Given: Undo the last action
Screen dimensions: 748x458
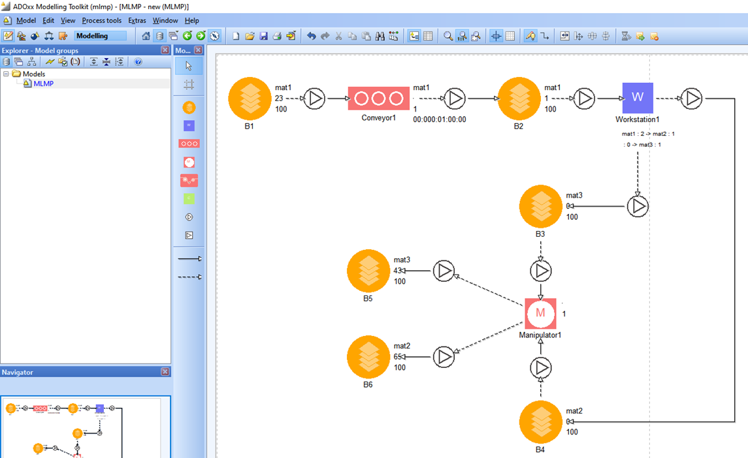Looking at the screenshot, I should [311, 36].
